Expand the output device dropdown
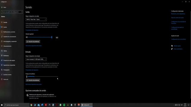Viewport: 191px width, 107px height. [36, 19]
